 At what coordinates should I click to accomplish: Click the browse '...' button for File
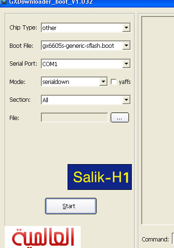[x=120, y=117]
